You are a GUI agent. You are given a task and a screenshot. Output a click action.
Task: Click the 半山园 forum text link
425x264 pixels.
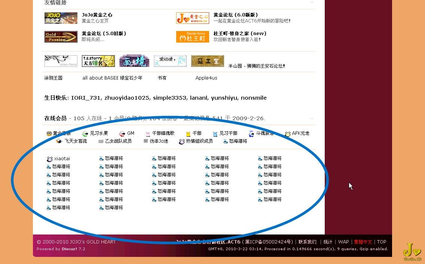(x=257, y=66)
